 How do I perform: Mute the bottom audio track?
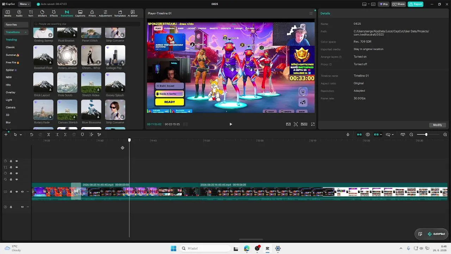pos(22,207)
